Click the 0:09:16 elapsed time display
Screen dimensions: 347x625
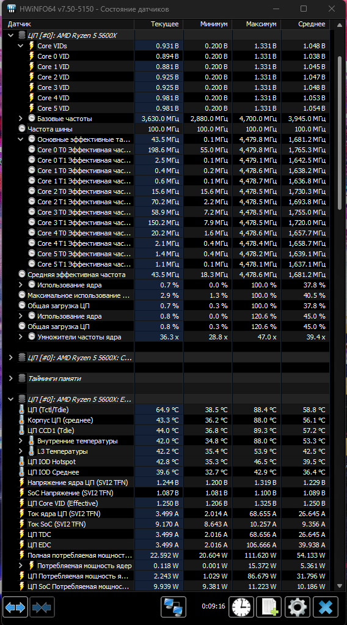pyautogui.click(x=213, y=607)
